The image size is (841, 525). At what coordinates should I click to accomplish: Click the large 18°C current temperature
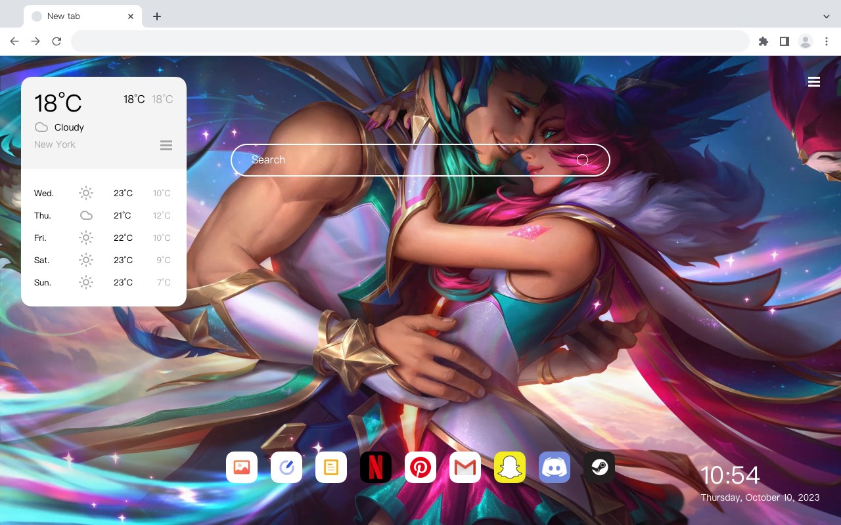coord(58,103)
